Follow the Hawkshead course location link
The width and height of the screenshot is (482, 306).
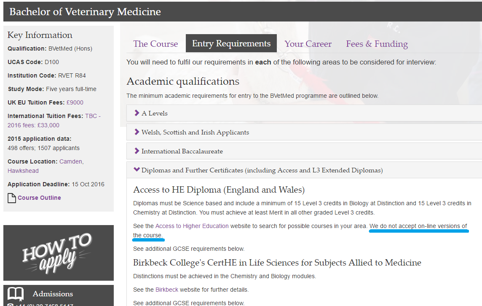(x=23, y=171)
